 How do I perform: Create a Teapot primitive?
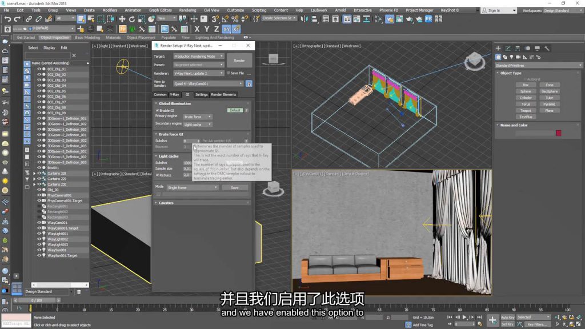click(526, 111)
